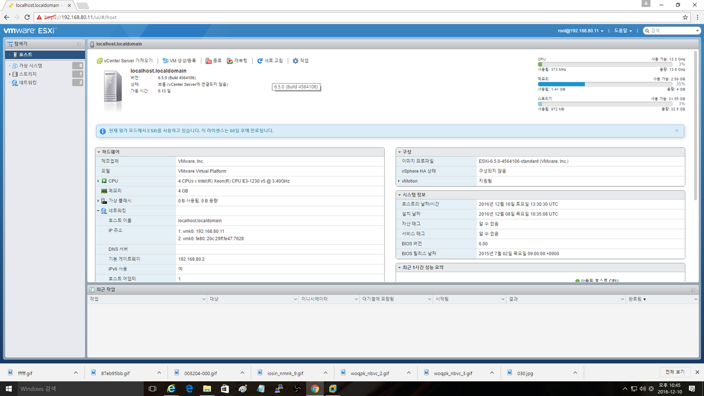Viewport: 704px width, 396px height.
Task: Open File Explorer from the taskbar
Action: click(207, 389)
